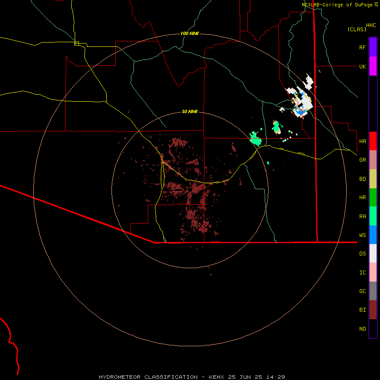Click the DS legend label
This screenshot has height=380, width=380.
[x=362, y=254]
